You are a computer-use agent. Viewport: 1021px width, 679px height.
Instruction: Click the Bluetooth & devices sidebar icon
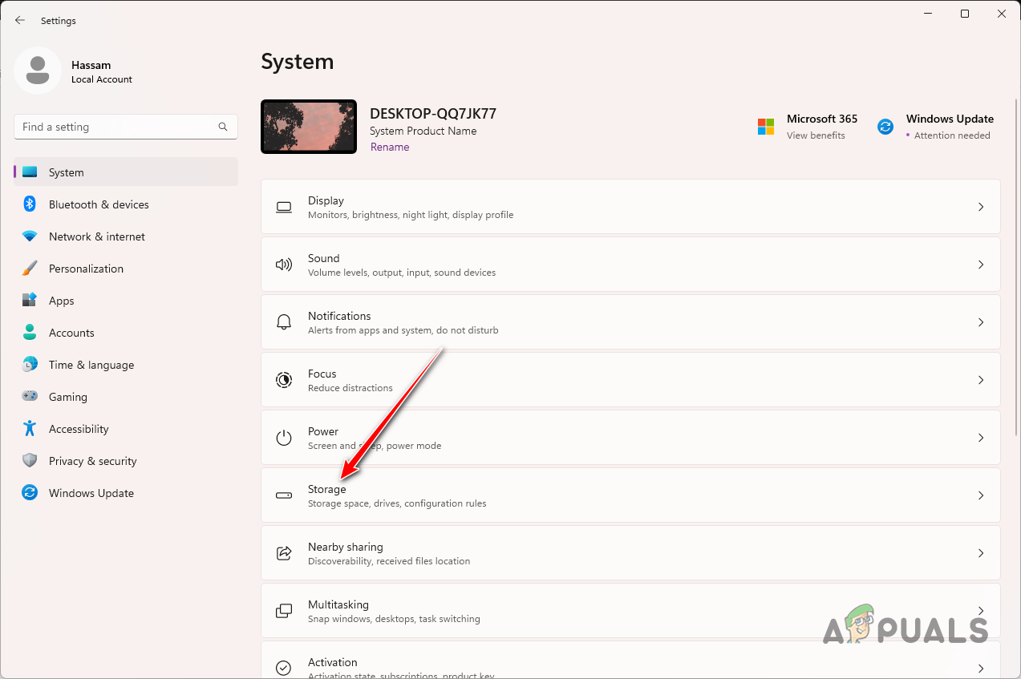pyautogui.click(x=30, y=204)
